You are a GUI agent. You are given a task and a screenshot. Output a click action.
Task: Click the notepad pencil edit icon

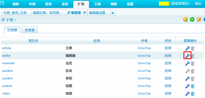click(x=199, y=20)
